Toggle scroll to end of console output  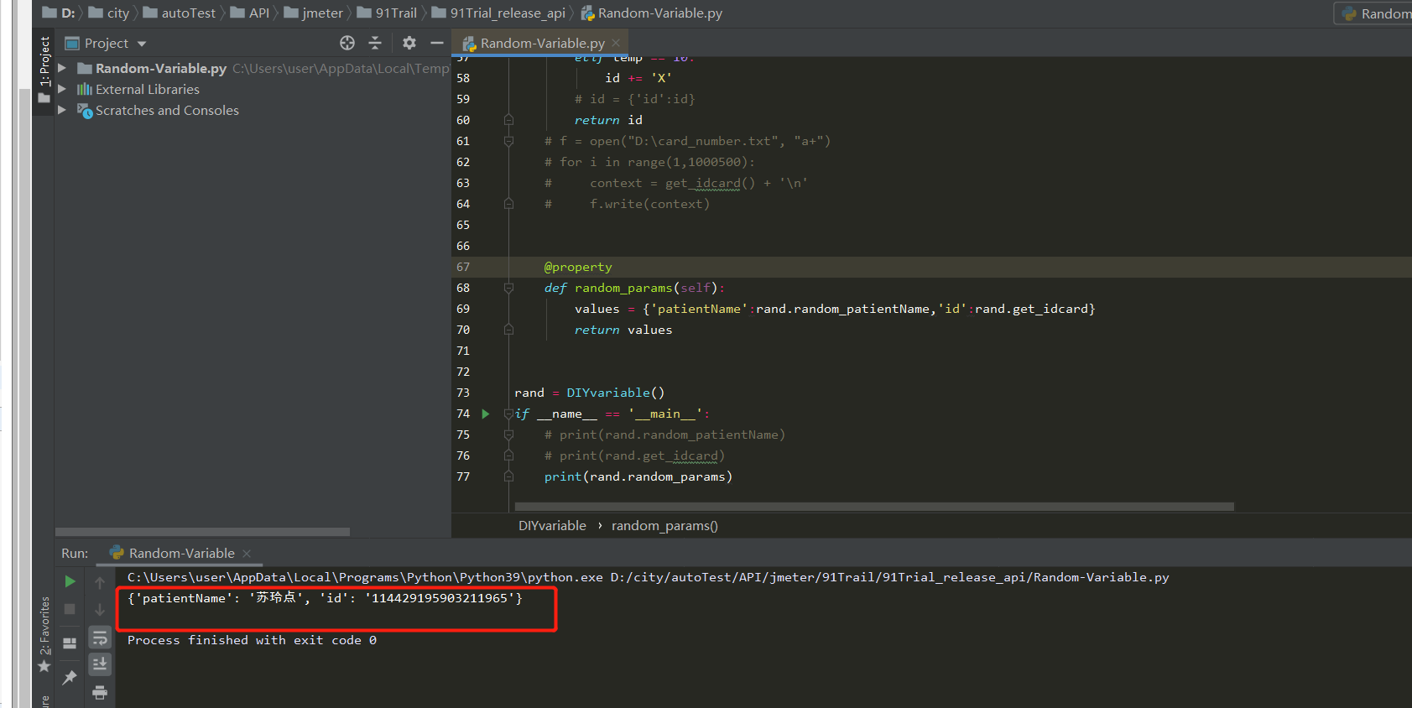point(100,664)
